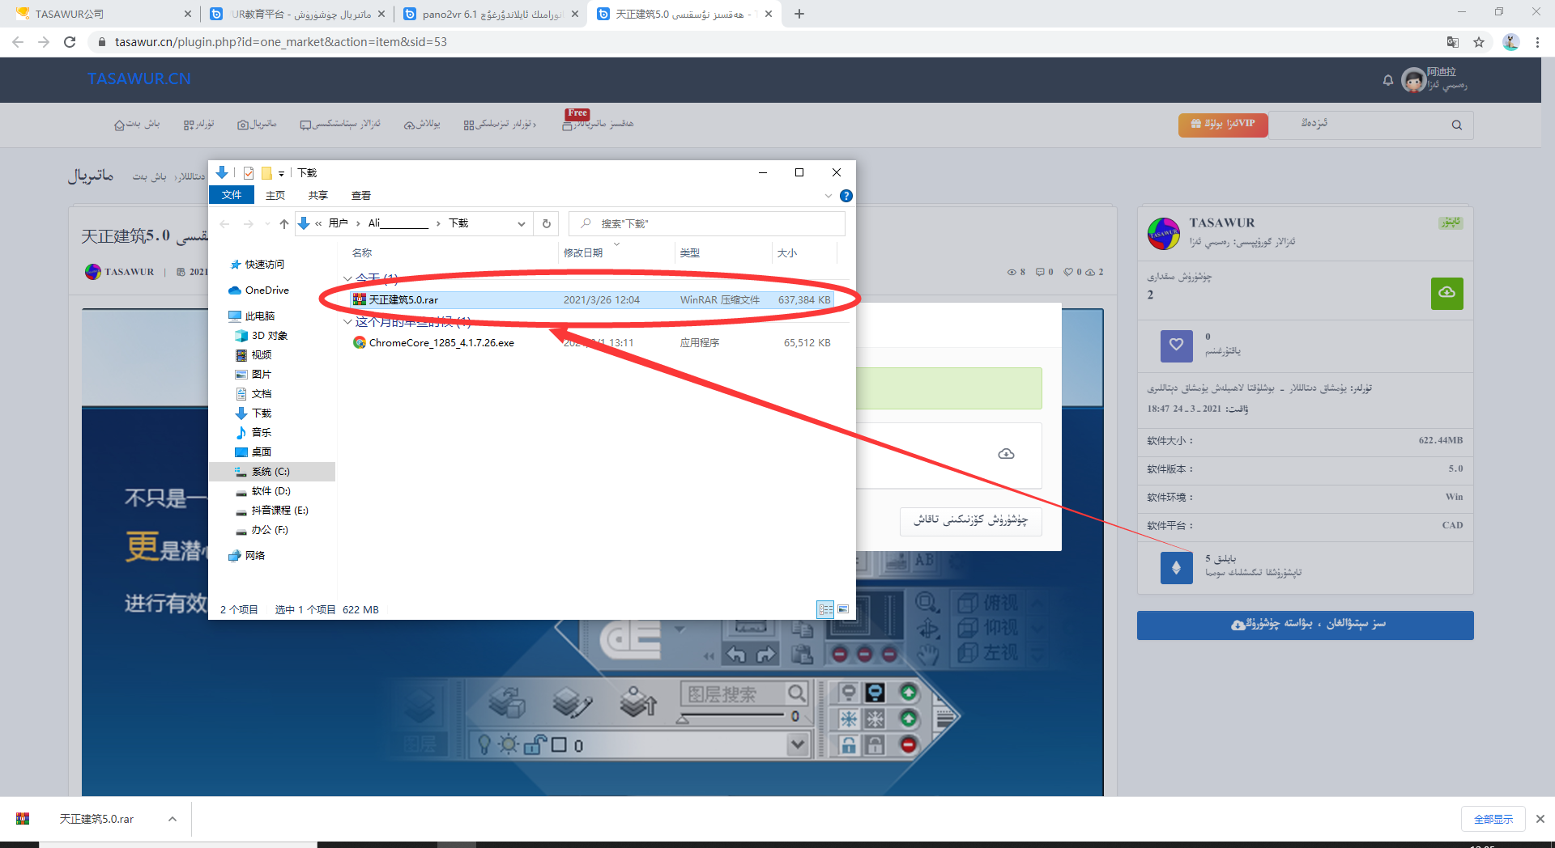Click the 全部显示 downloads button
1555x848 pixels.
click(x=1493, y=819)
